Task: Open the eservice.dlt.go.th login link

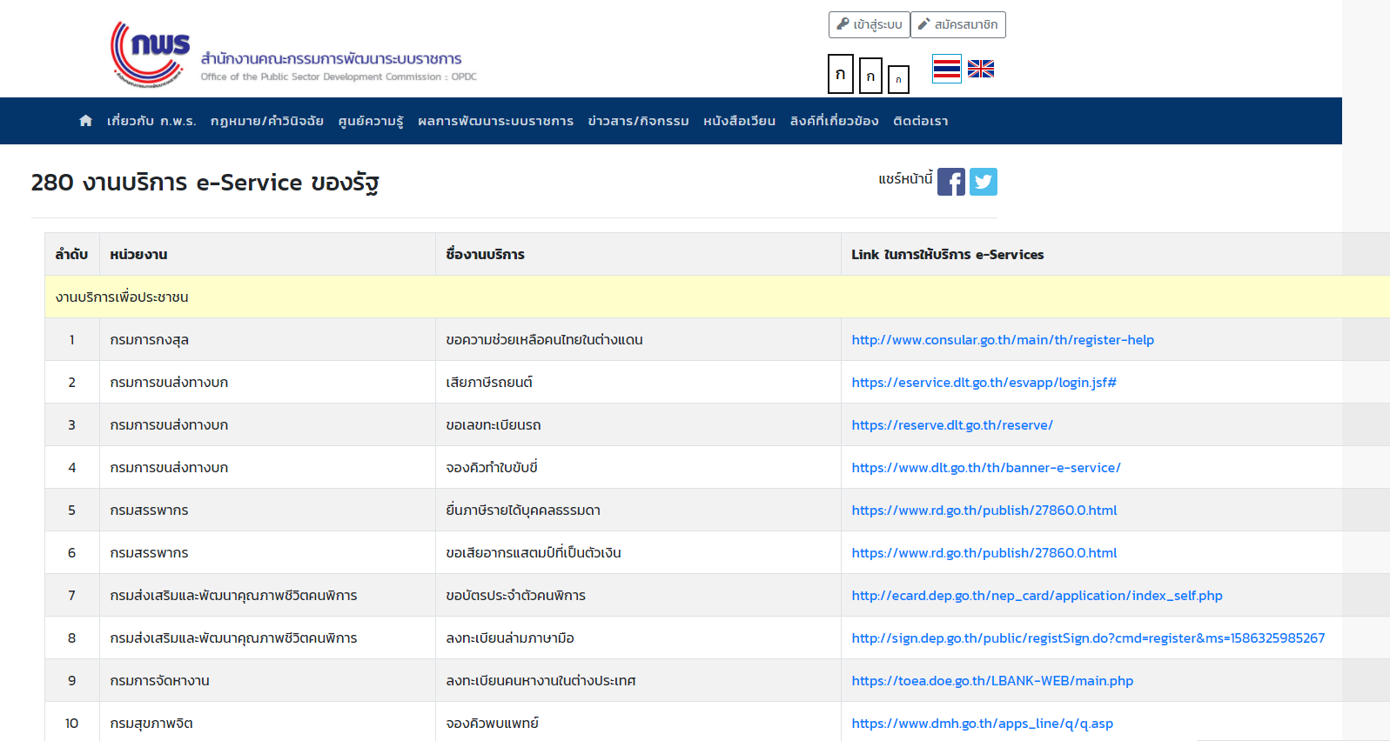Action: pos(984,383)
